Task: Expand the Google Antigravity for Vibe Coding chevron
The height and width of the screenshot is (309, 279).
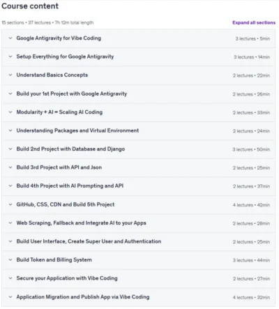Action: point(10,38)
